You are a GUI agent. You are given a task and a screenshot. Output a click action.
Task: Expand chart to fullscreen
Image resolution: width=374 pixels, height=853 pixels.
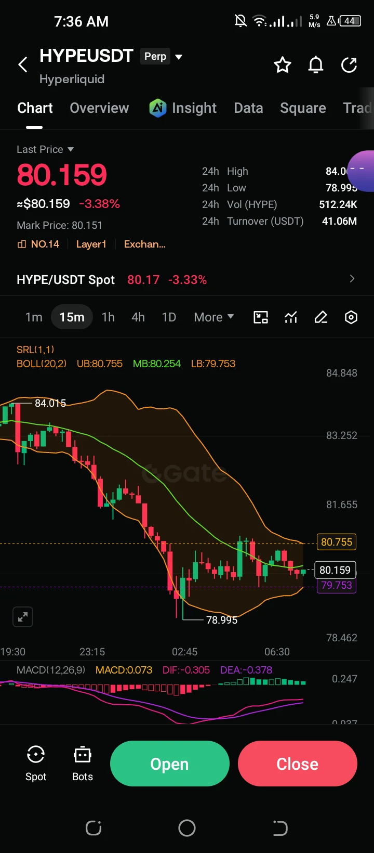23,617
